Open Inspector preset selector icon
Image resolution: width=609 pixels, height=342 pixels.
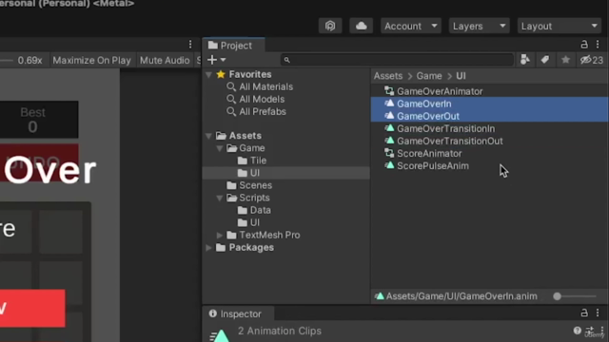pyautogui.click(x=589, y=331)
